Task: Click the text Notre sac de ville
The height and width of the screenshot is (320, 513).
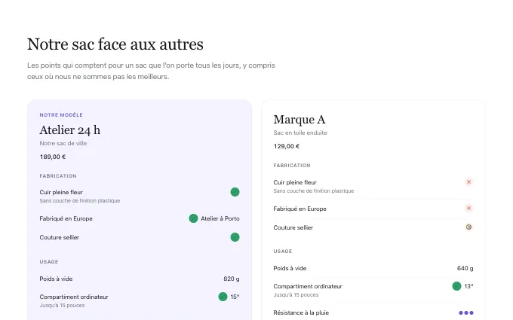Action: click(x=63, y=143)
